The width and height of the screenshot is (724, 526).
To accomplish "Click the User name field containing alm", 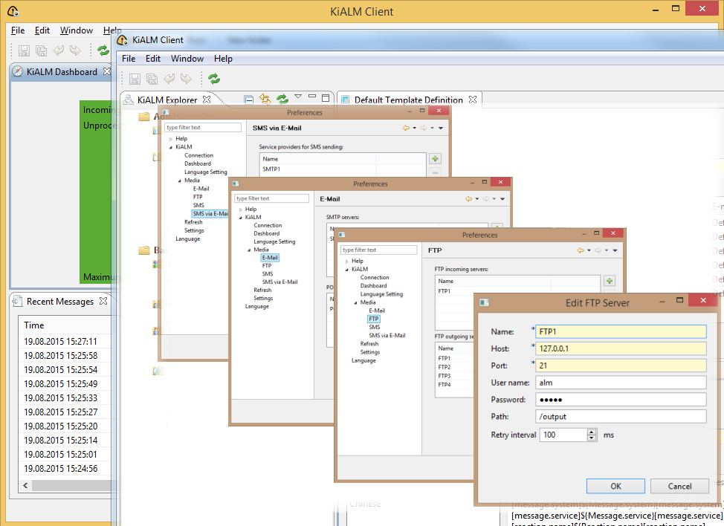I will 621,383.
